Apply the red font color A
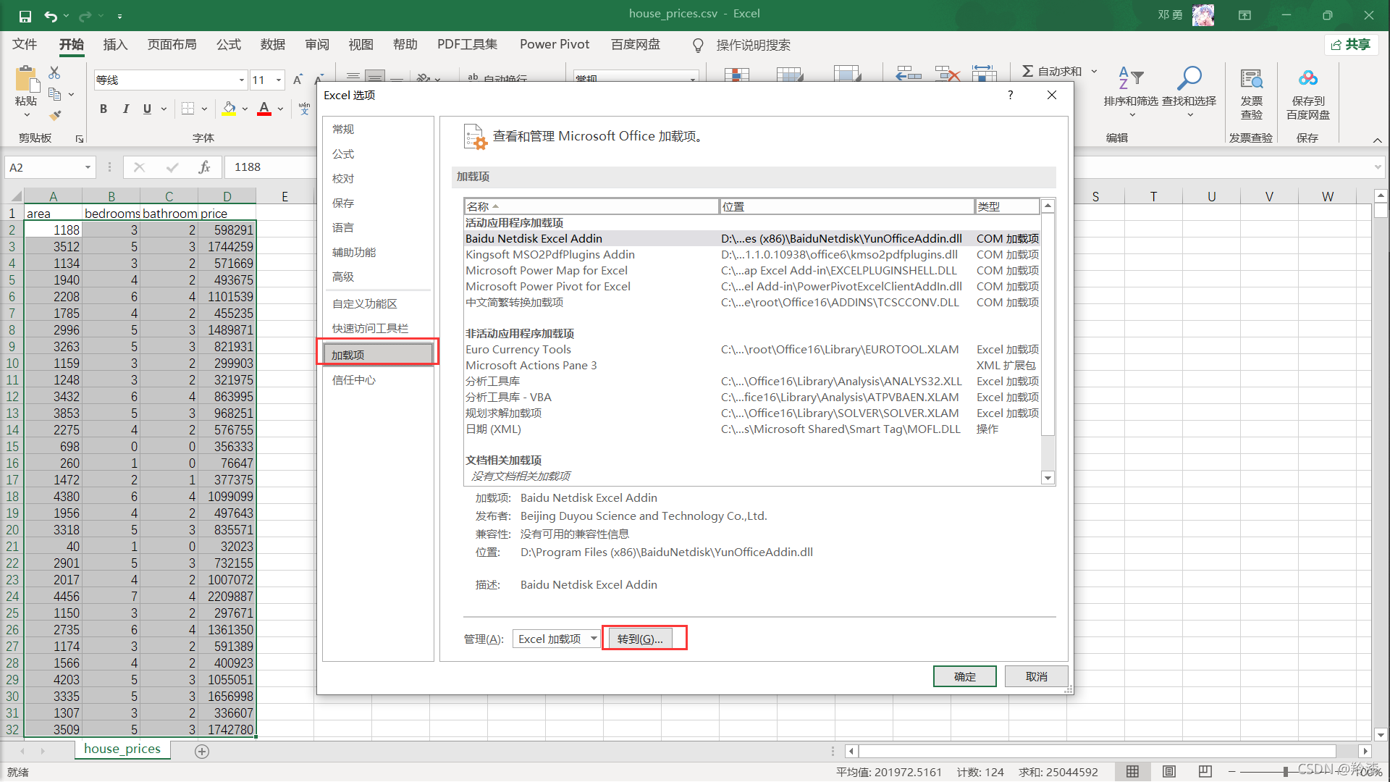Viewport: 1390px width, 782px height. [264, 109]
